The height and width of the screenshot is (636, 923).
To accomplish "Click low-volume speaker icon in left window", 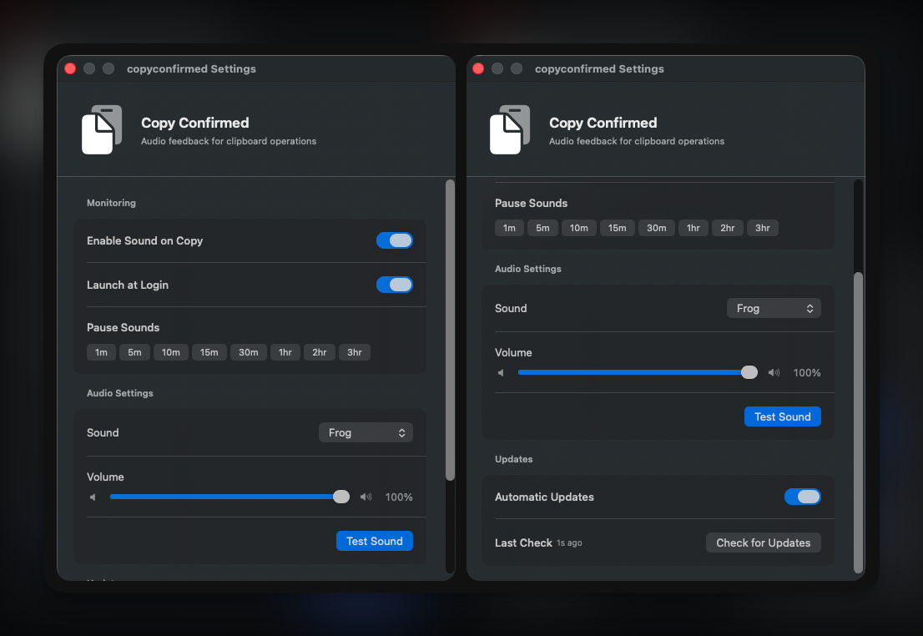I will point(93,497).
